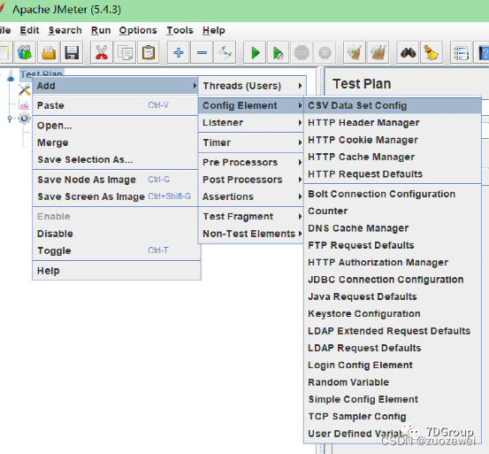Screen dimensions: 489x454
Task: Click the Shutdown gray X icon
Action: (x=325, y=52)
